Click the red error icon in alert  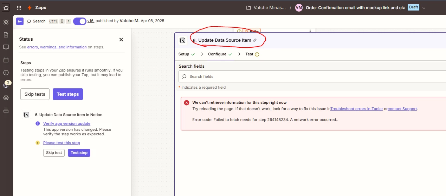tap(187, 103)
